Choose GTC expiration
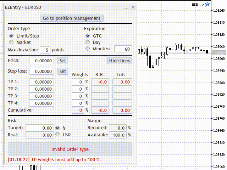 88,36
